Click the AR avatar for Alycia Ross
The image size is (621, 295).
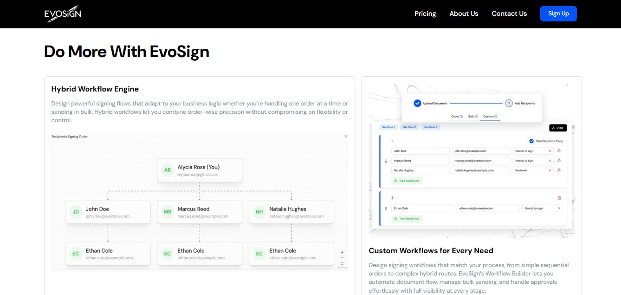[168, 170]
